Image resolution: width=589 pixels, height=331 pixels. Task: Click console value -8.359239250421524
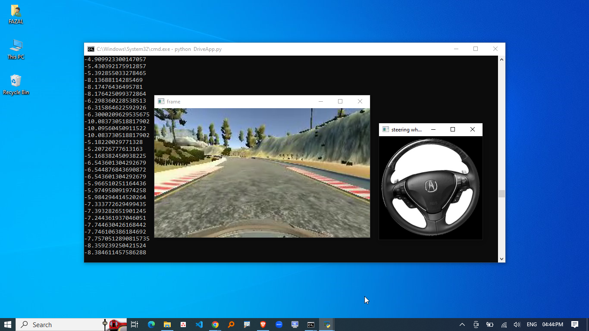(x=115, y=246)
